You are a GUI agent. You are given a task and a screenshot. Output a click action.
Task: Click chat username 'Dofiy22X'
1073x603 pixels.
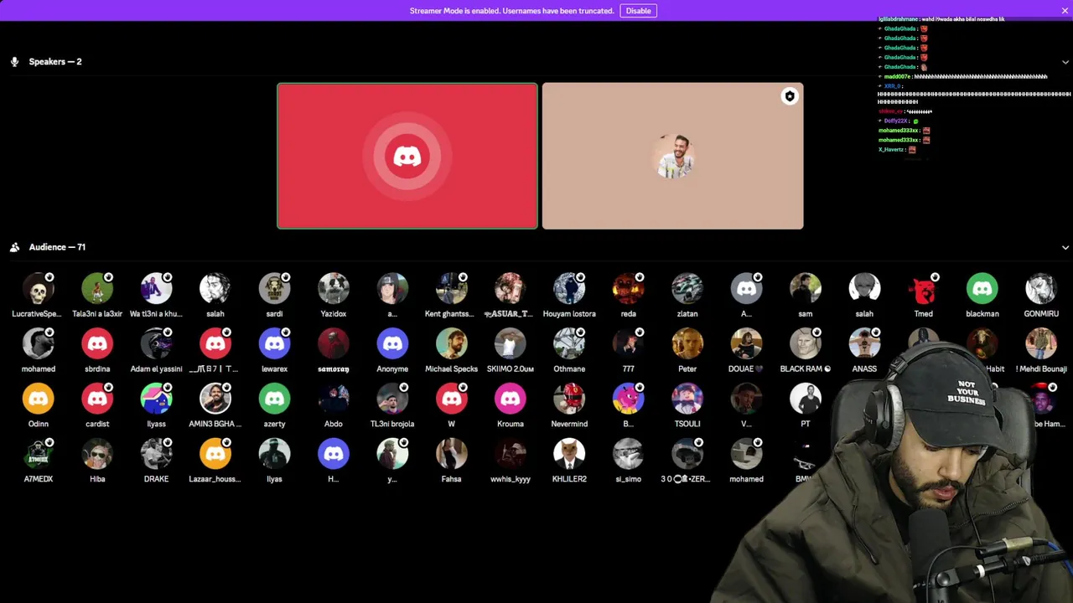pos(896,121)
